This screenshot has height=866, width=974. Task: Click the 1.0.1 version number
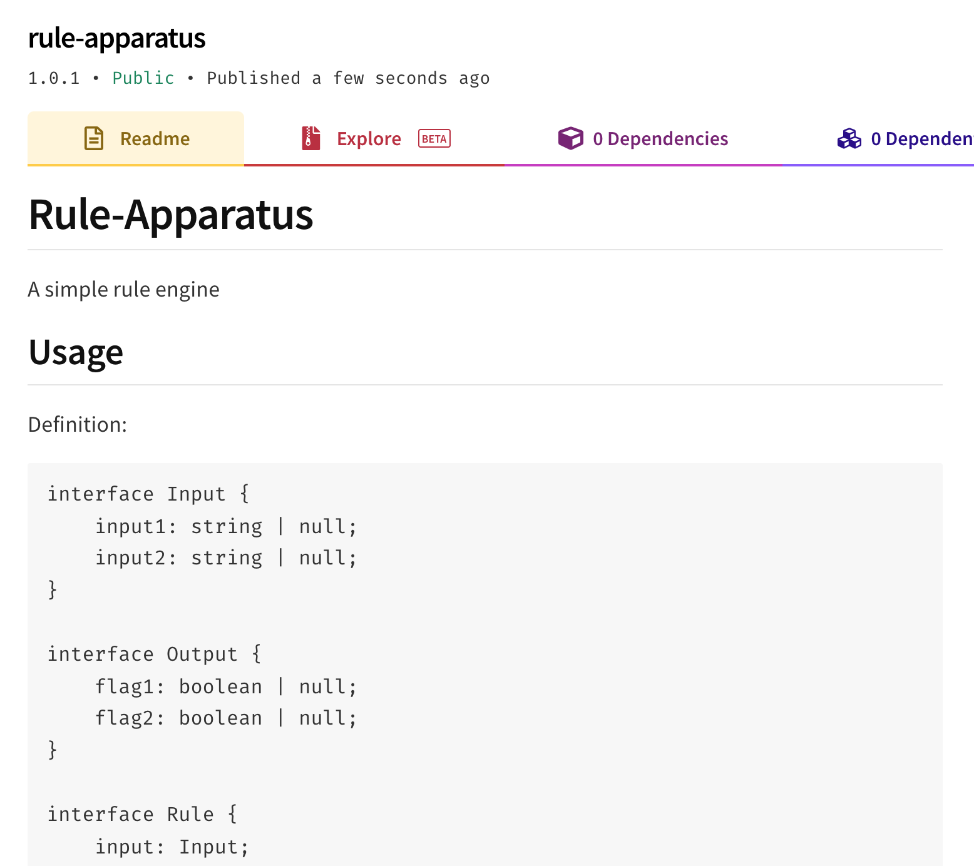(54, 78)
